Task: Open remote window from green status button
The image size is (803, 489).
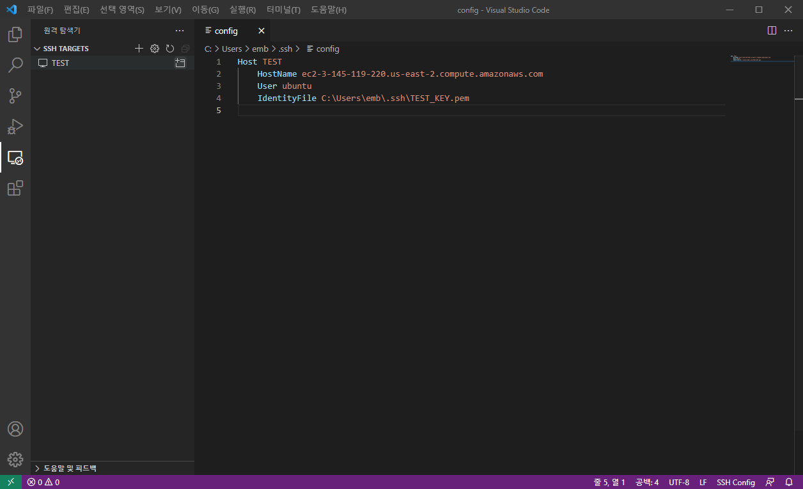Action: [11, 482]
